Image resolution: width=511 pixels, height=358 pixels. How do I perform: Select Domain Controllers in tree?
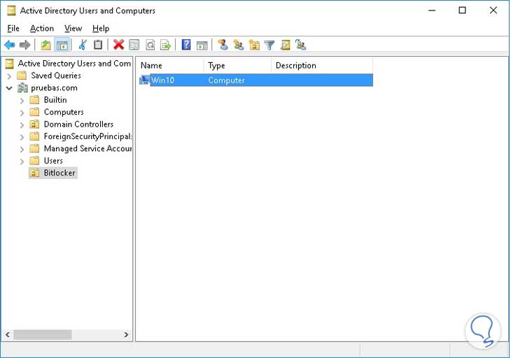click(78, 124)
